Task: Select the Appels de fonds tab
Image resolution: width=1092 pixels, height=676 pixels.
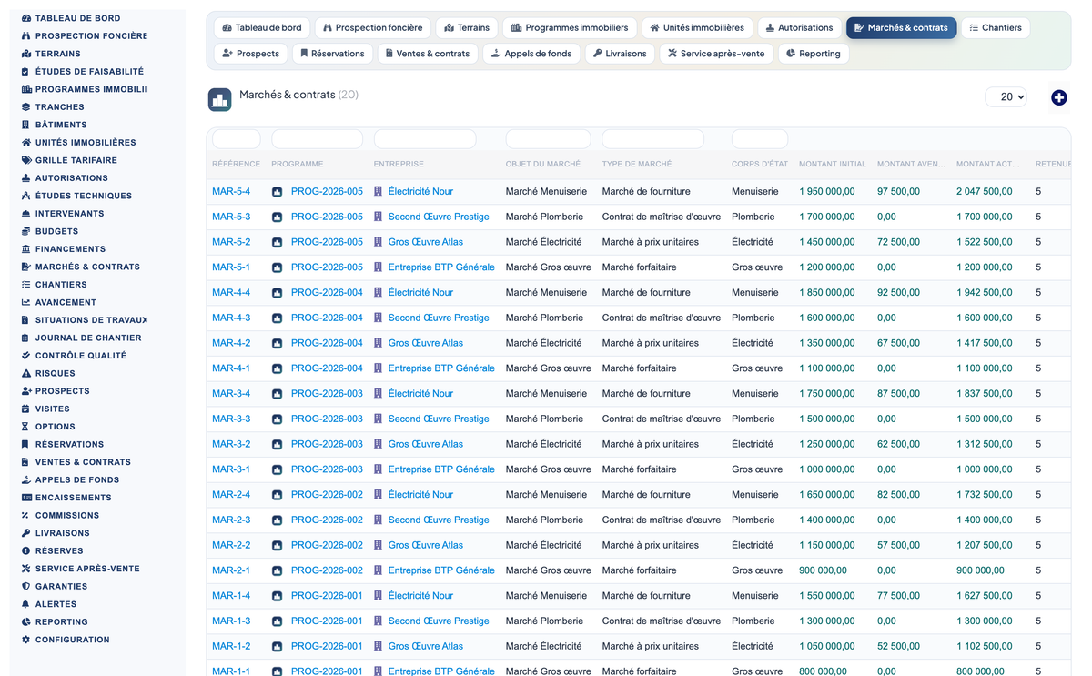Action: click(x=531, y=54)
